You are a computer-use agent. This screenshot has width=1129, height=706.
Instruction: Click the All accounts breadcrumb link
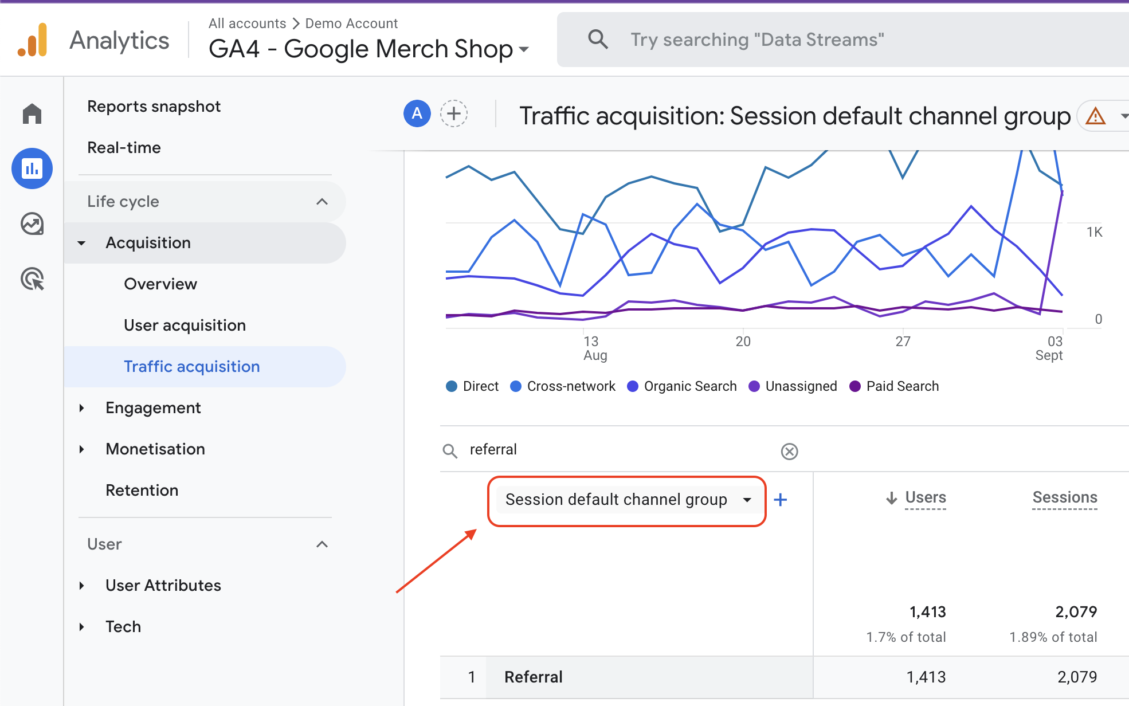point(247,23)
